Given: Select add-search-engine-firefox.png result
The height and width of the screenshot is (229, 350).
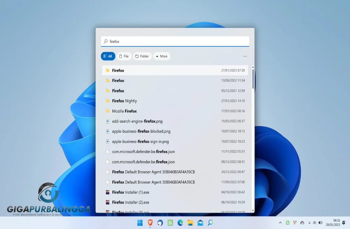Looking at the screenshot, I should click(175, 121).
